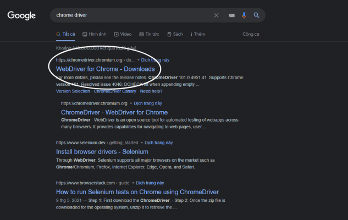Open the Tin tức tab
The width and height of the screenshot is (348, 220).
[x=149, y=34]
